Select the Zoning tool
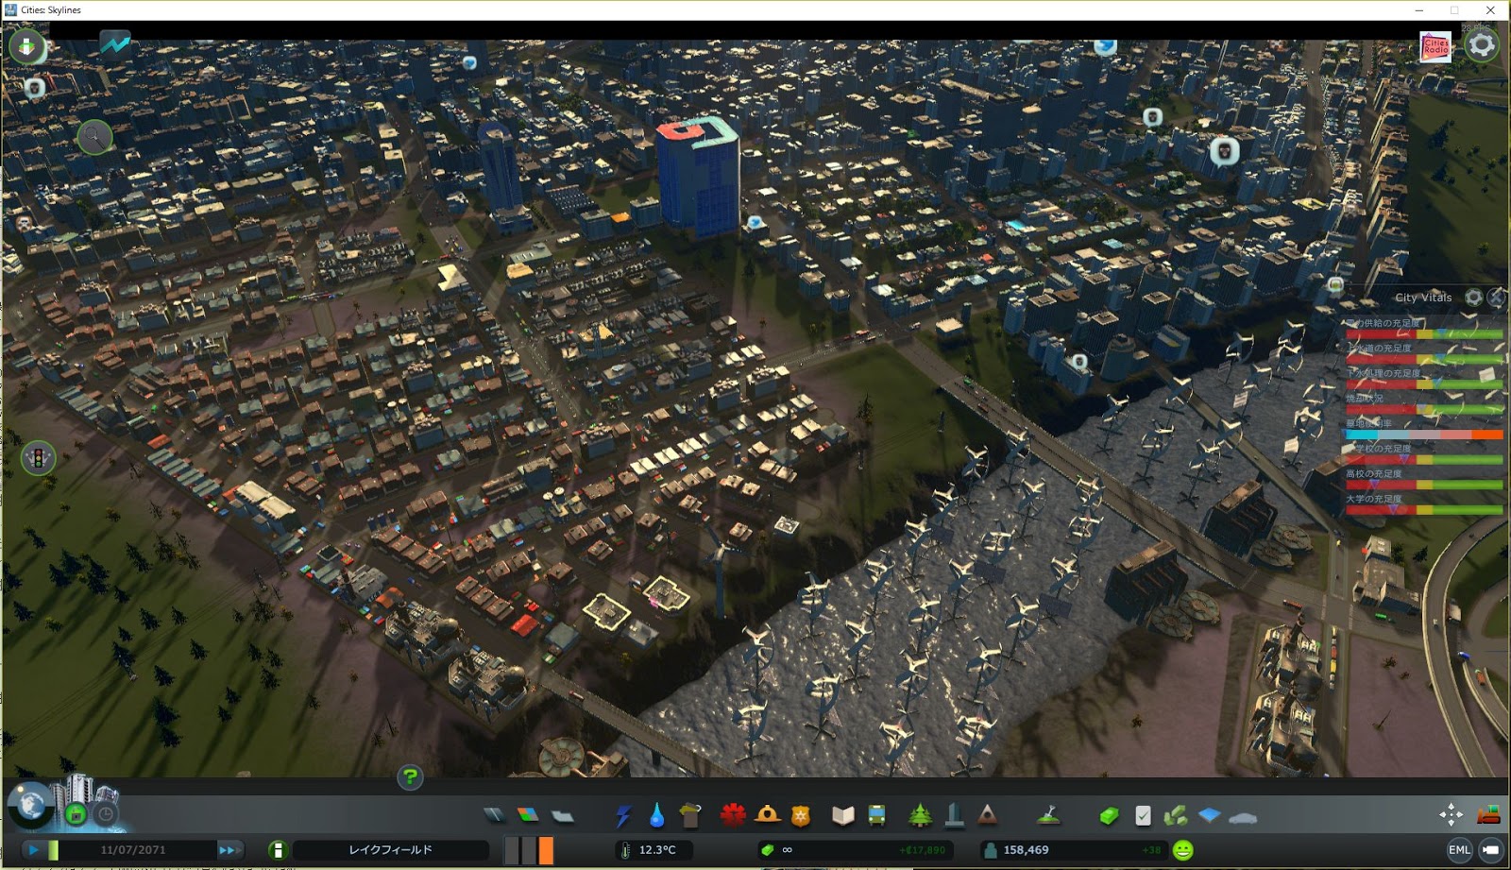 528,815
